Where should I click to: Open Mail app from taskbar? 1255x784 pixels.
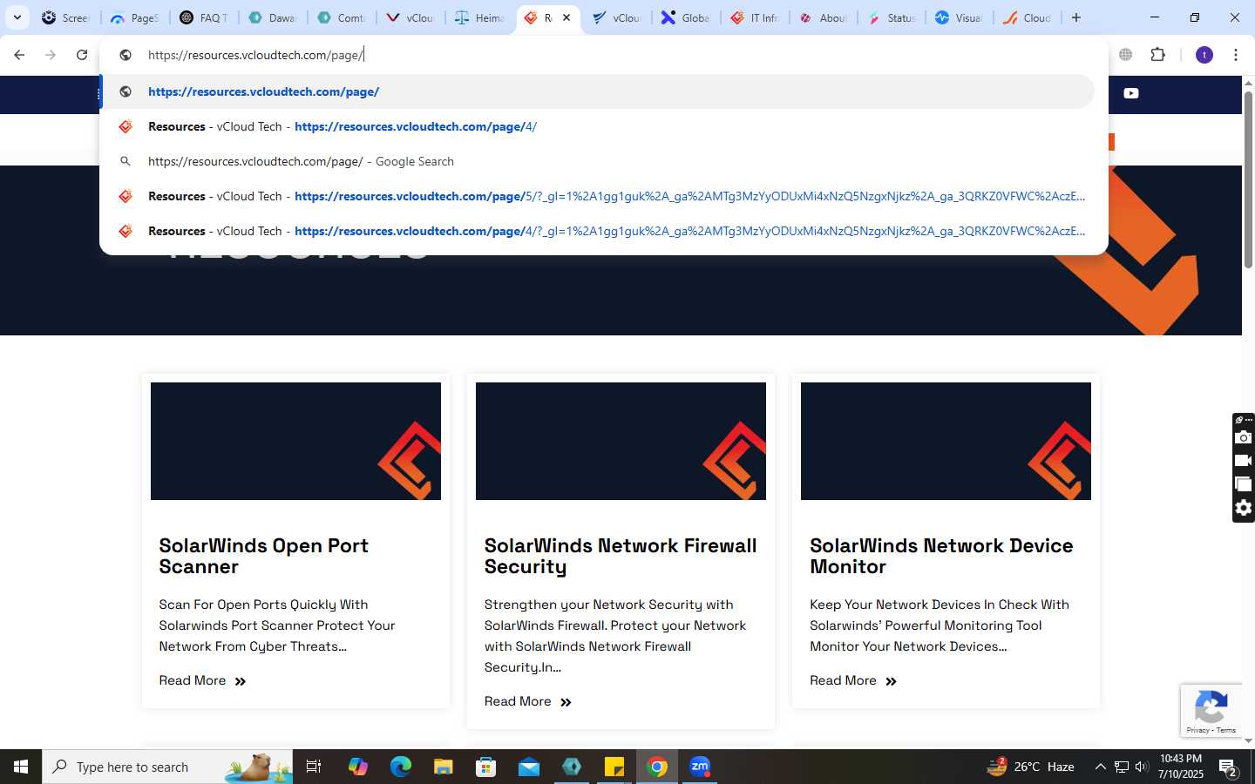(x=529, y=767)
